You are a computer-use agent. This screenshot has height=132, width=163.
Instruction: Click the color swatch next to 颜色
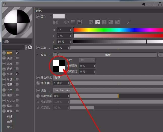click(59, 16)
